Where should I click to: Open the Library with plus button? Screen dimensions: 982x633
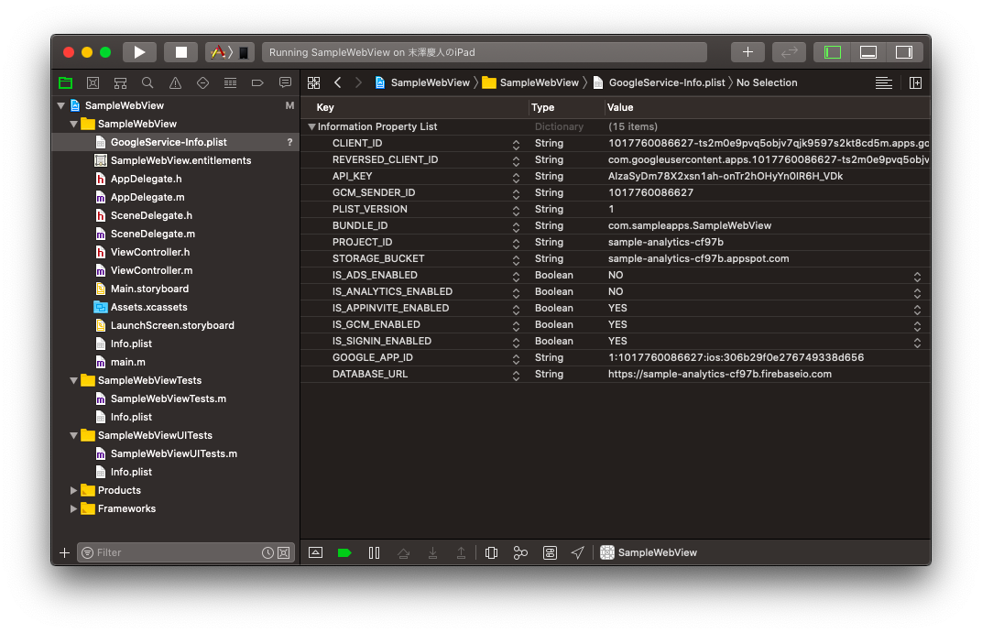coord(747,52)
